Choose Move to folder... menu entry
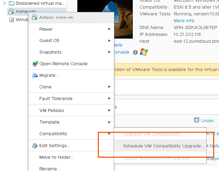 click(71, 157)
